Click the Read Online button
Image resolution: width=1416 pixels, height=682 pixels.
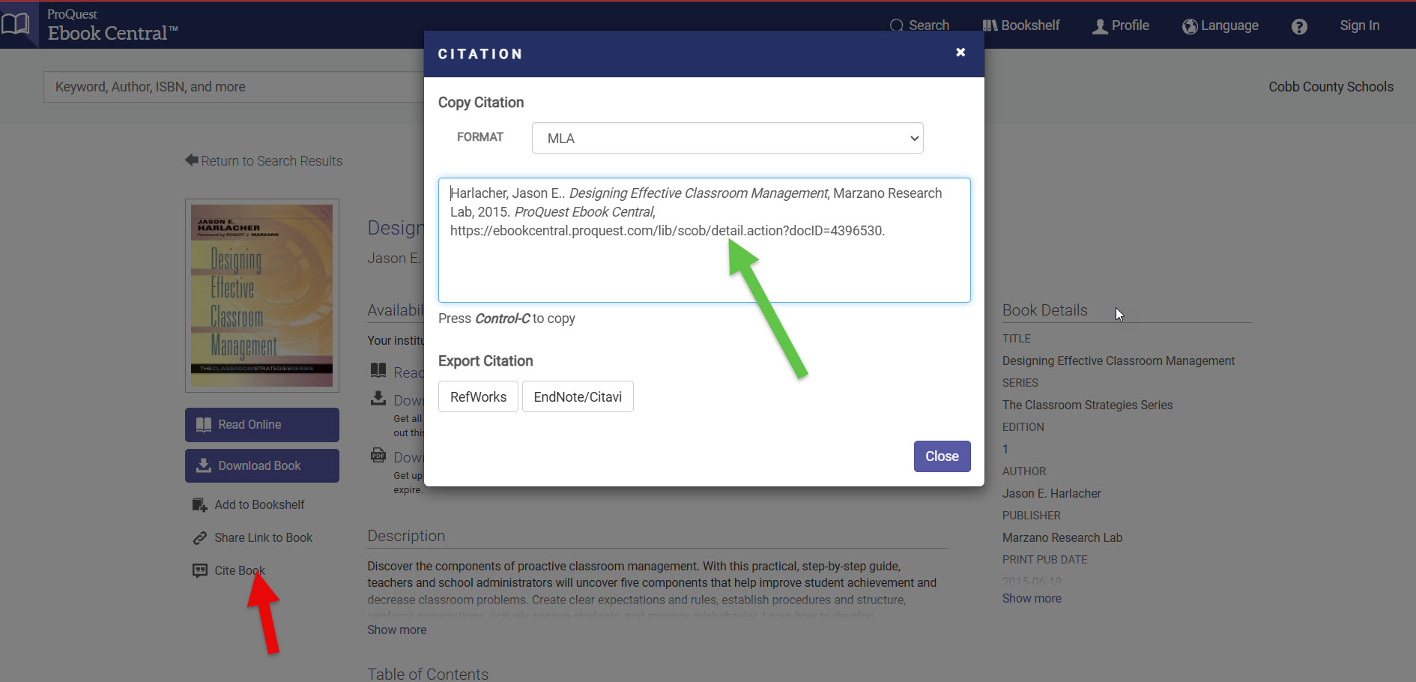(x=262, y=425)
